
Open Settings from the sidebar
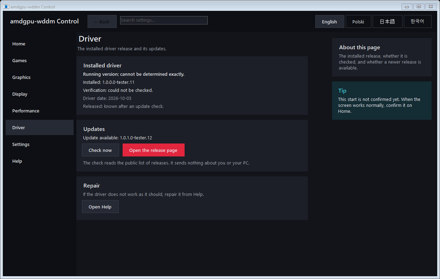point(39,144)
